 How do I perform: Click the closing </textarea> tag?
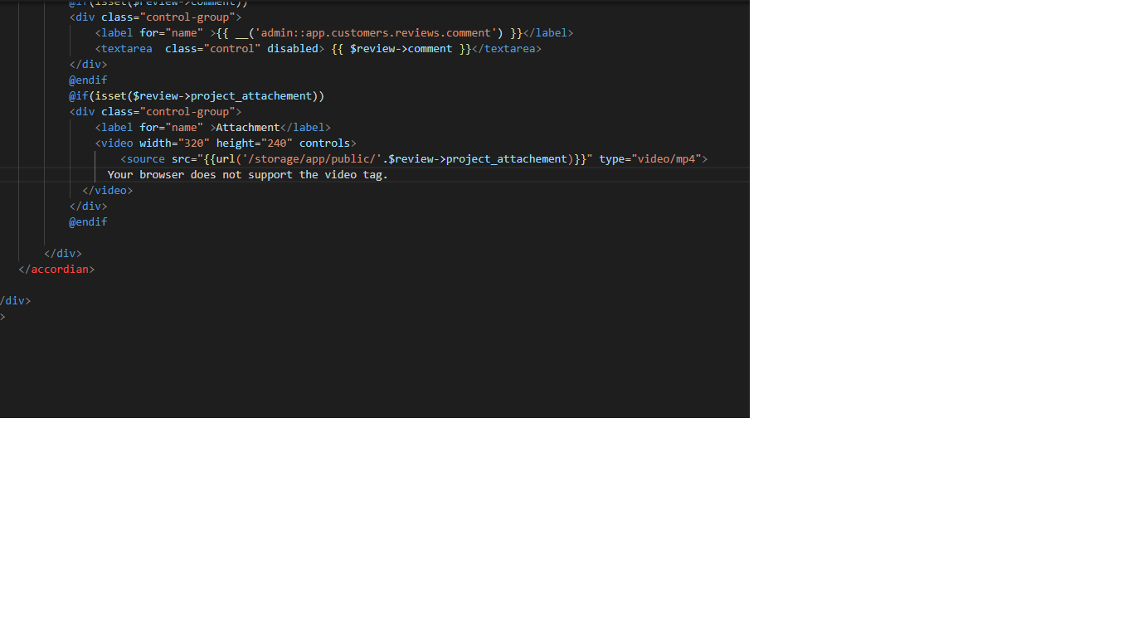tap(507, 49)
